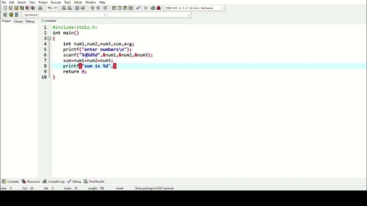
Task: Click the 'Done parsing' status bar message
Action: tap(155, 188)
